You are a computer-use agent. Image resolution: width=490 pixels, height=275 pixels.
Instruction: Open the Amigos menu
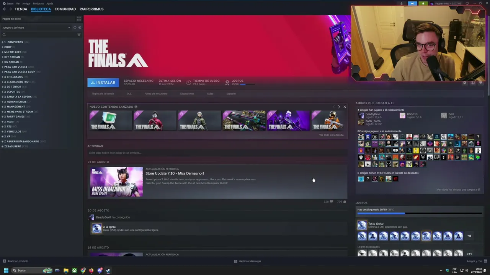tap(26, 3)
